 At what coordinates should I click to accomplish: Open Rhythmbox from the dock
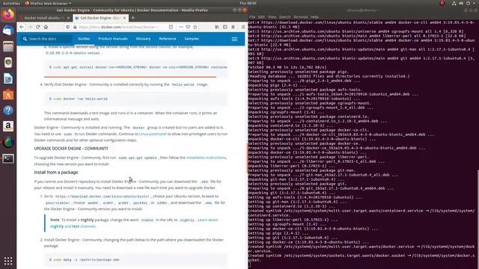tap(8, 63)
